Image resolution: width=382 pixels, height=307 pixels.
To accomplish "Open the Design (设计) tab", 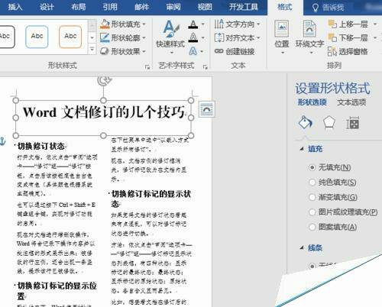I will pyautogui.click(x=47, y=7).
